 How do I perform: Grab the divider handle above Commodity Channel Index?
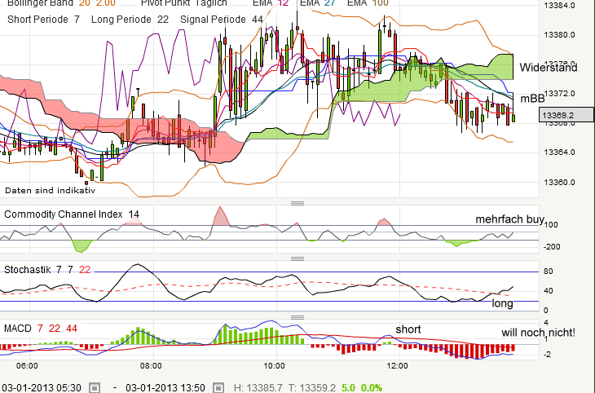(297, 203)
